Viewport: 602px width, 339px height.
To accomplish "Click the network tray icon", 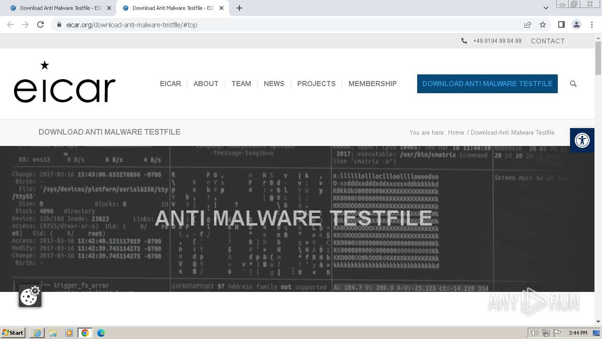I will click(x=546, y=333).
